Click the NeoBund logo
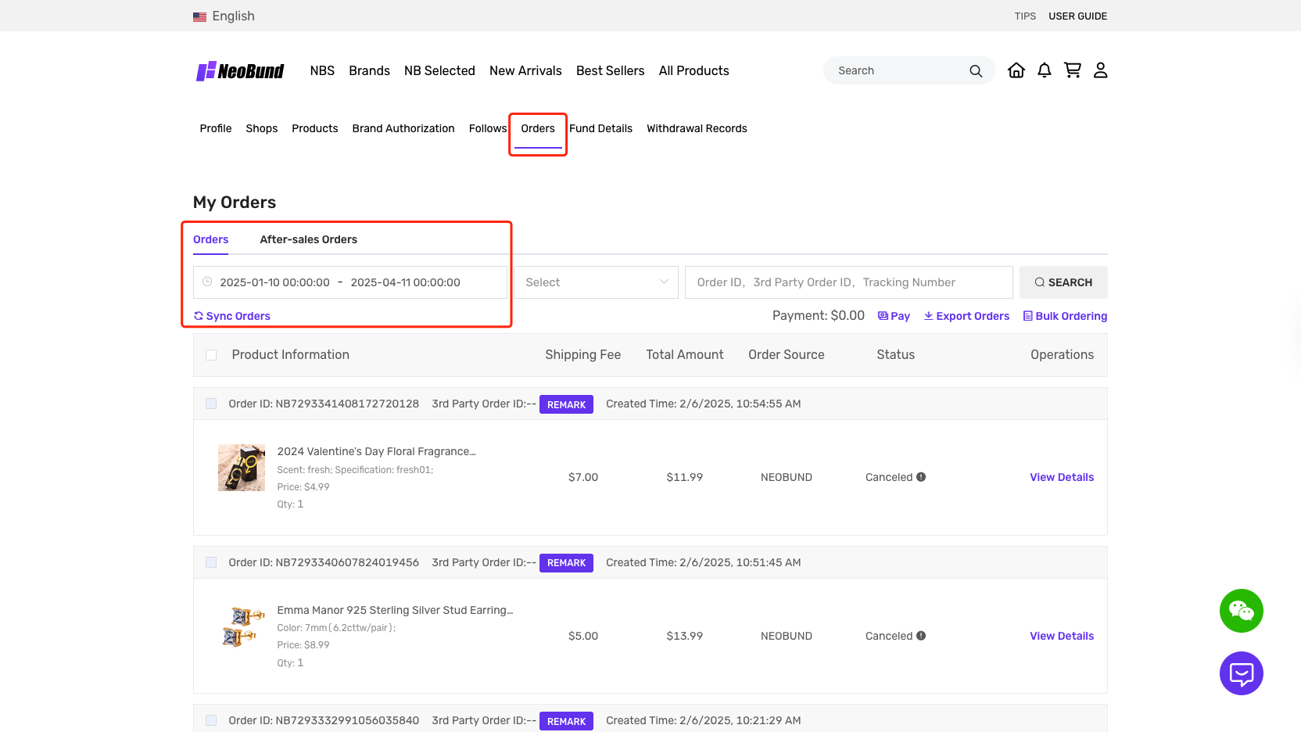Screen dimensions: 1301x732 (x=240, y=71)
